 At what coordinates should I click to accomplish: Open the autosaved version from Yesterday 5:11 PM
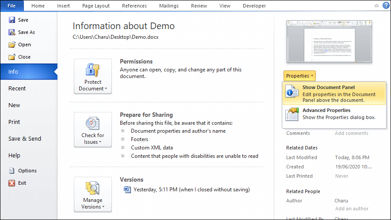pyautogui.click(x=192, y=190)
